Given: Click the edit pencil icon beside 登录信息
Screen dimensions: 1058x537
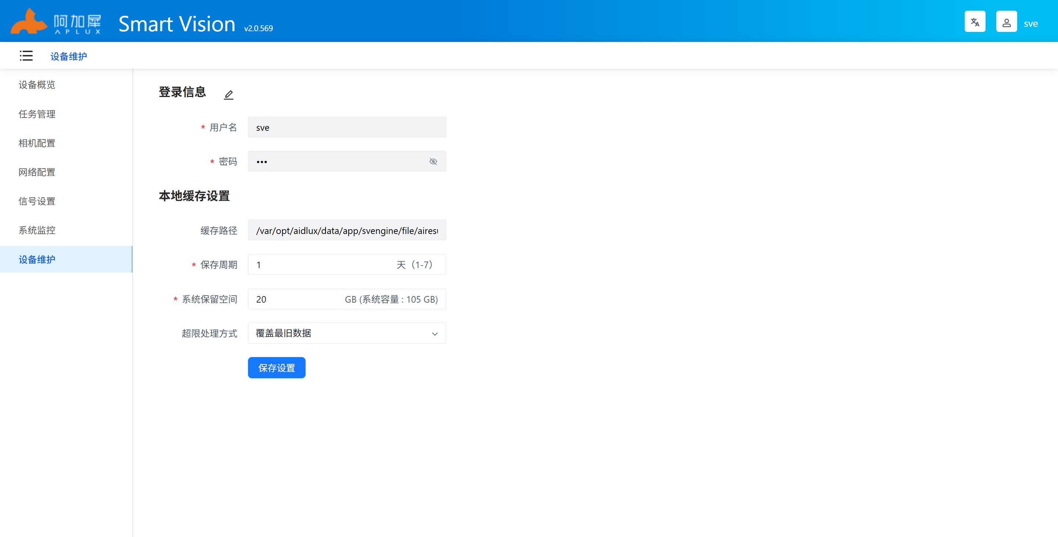Looking at the screenshot, I should click(x=229, y=95).
